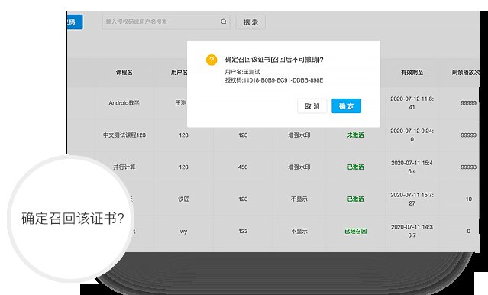Cancel the dialog with the 取消 button
Viewport: 488px width, 295px height.
point(312,106)
